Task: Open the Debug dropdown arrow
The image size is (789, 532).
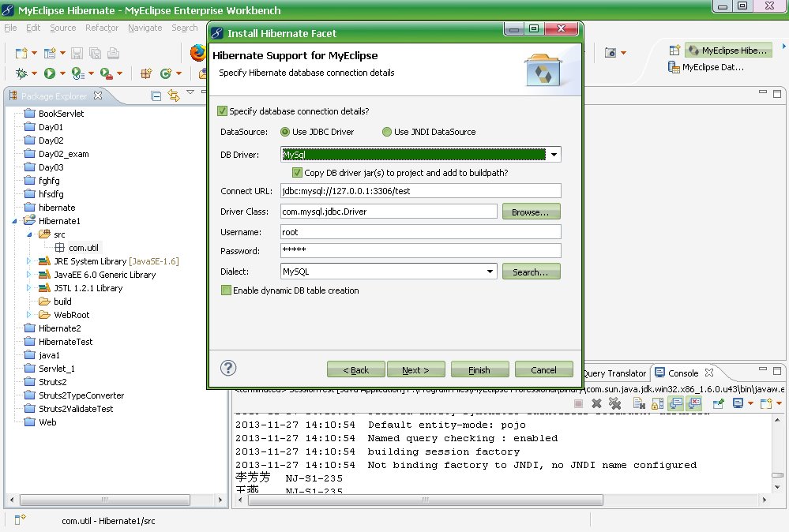Action: pyautogui.click(x=34, y=73)
